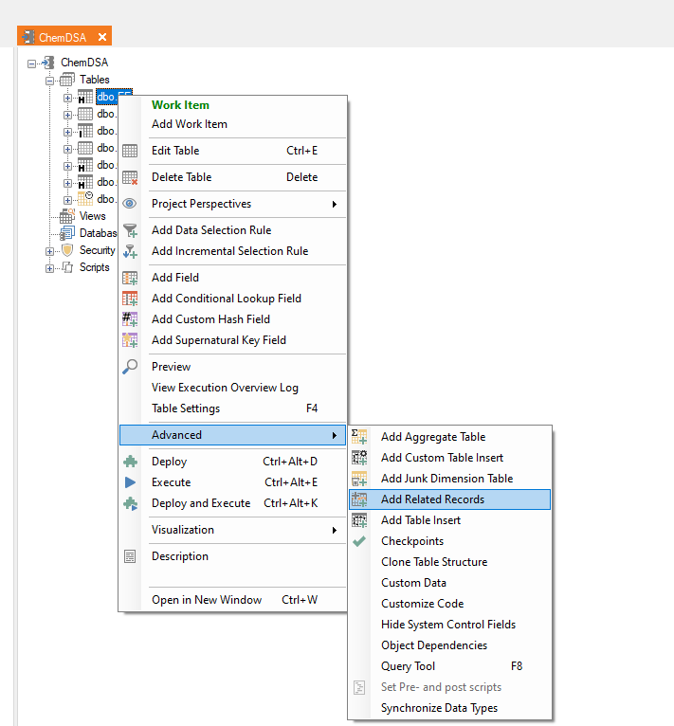
Task: Click the Advanced submenu arrow
Action: tap(334, 435)
